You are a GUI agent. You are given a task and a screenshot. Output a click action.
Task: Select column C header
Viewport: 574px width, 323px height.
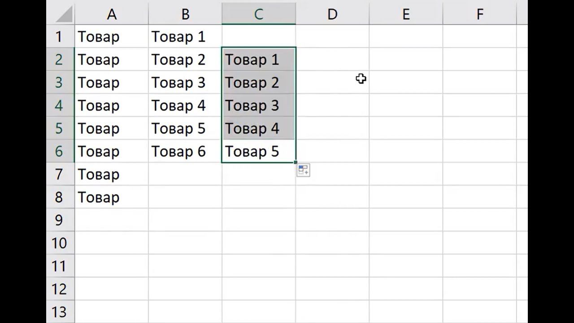[x=259, y=14]
